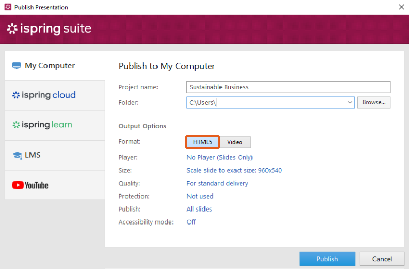Click the iSpring Suite header logo
The image size is (409, 269).
click(x=49, y=29)
